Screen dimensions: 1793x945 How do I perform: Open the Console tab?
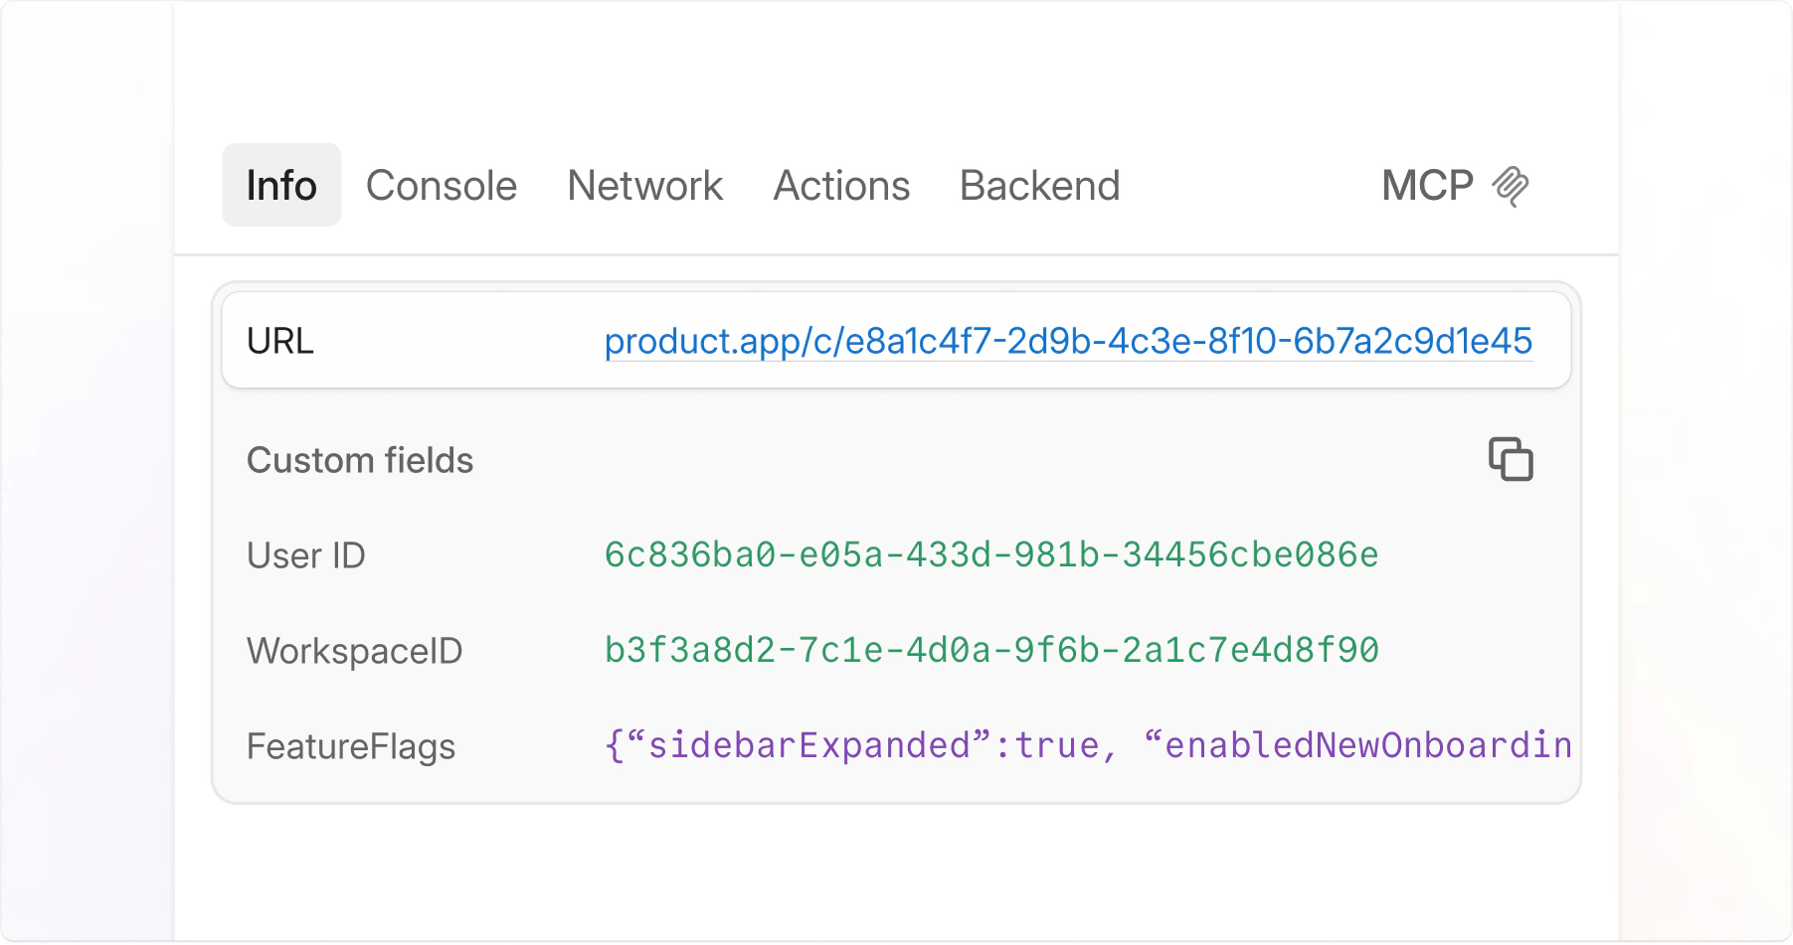tap(442, 186)
